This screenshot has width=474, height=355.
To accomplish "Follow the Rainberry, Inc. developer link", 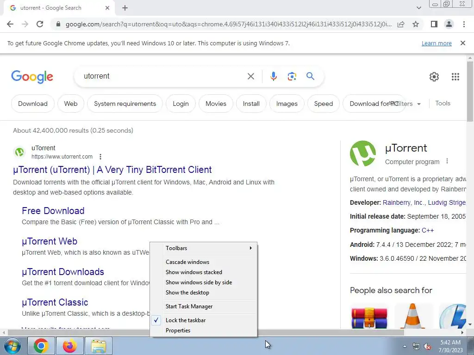I will pyautogui.click(x=403, y=202).
